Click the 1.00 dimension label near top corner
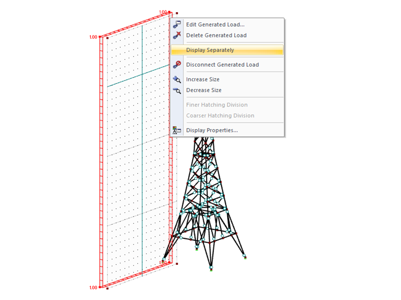Screen dimensions: 401x300 [x=163, y=12]
